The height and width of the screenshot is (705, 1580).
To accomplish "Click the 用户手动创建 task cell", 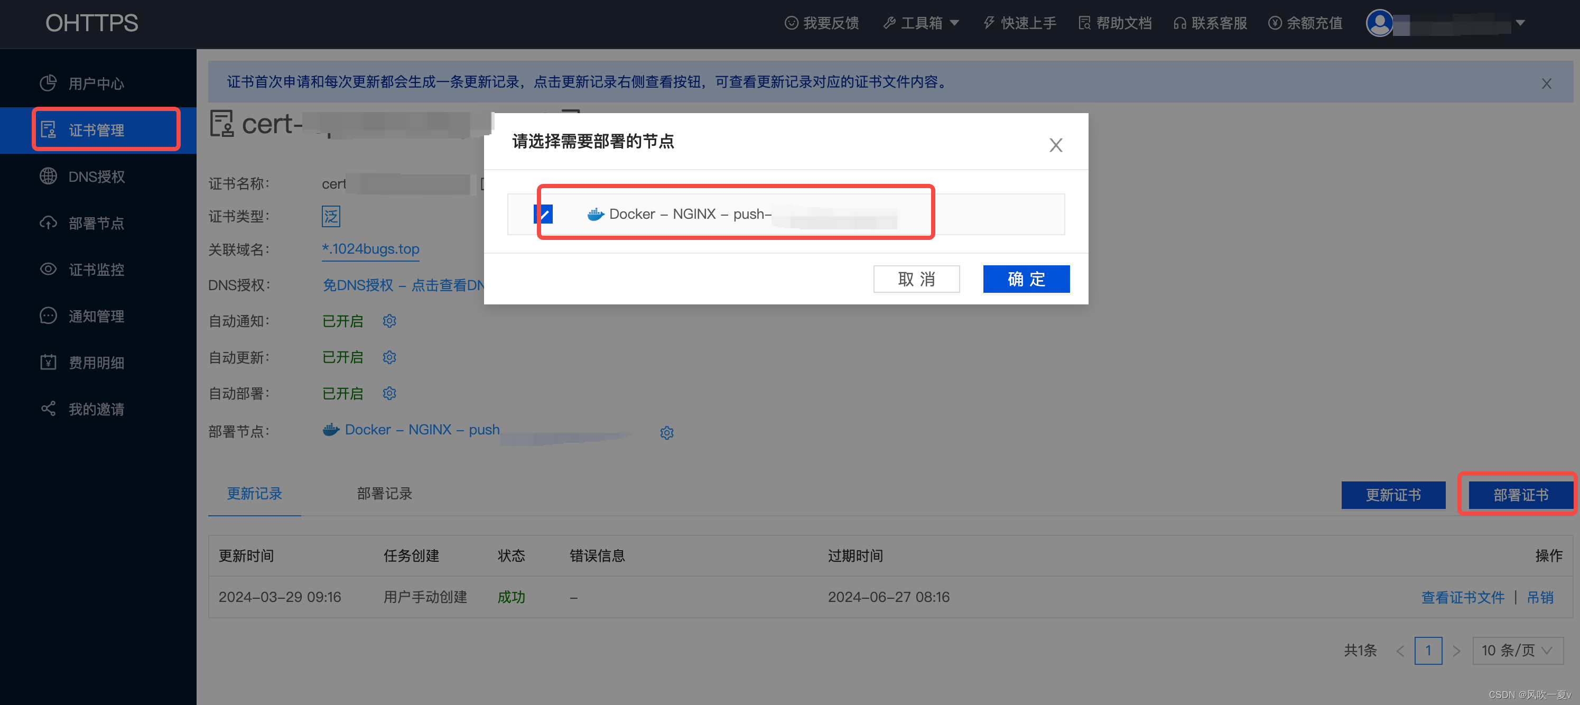I will [425, 597].
